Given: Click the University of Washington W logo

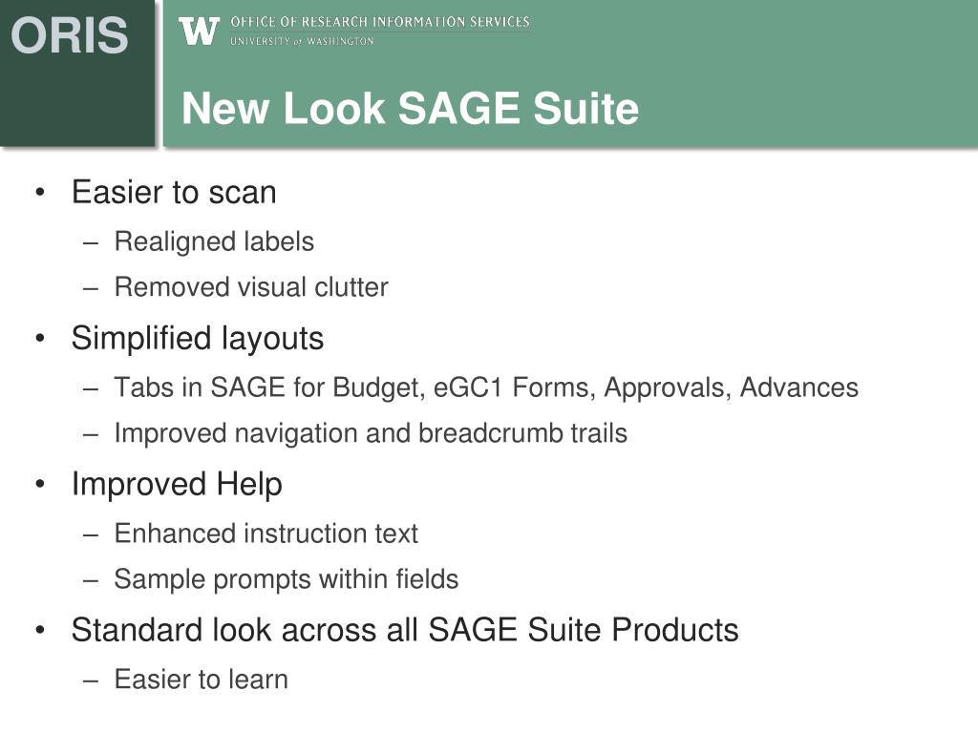Looking at the screenshot, I should pos(199,31).
